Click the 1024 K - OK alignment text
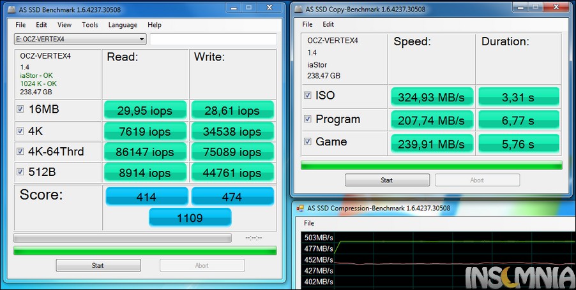 pyautogui.click(x=38, y=83)
